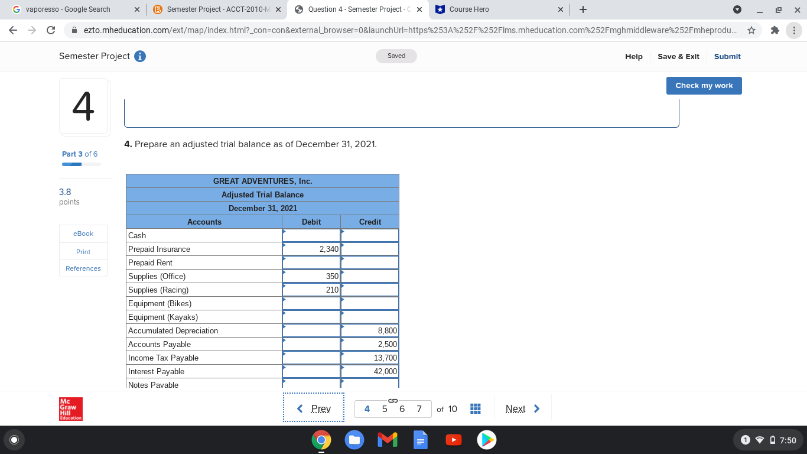Open the eBook resource
Screen dimensions: 807x454
tap(83, 234)
